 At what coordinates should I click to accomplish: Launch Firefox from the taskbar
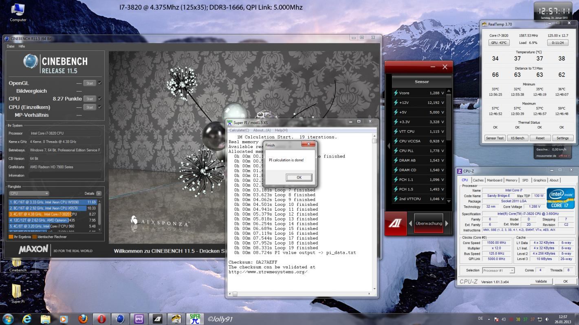click(x=83, y=319)
